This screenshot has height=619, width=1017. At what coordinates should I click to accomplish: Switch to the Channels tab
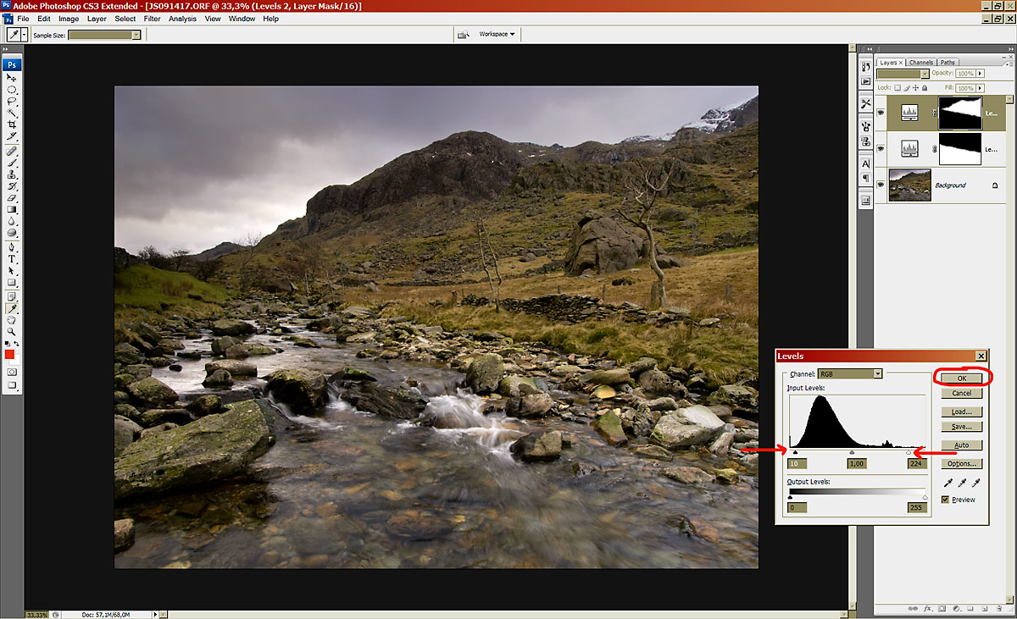(x=920, y=62)
